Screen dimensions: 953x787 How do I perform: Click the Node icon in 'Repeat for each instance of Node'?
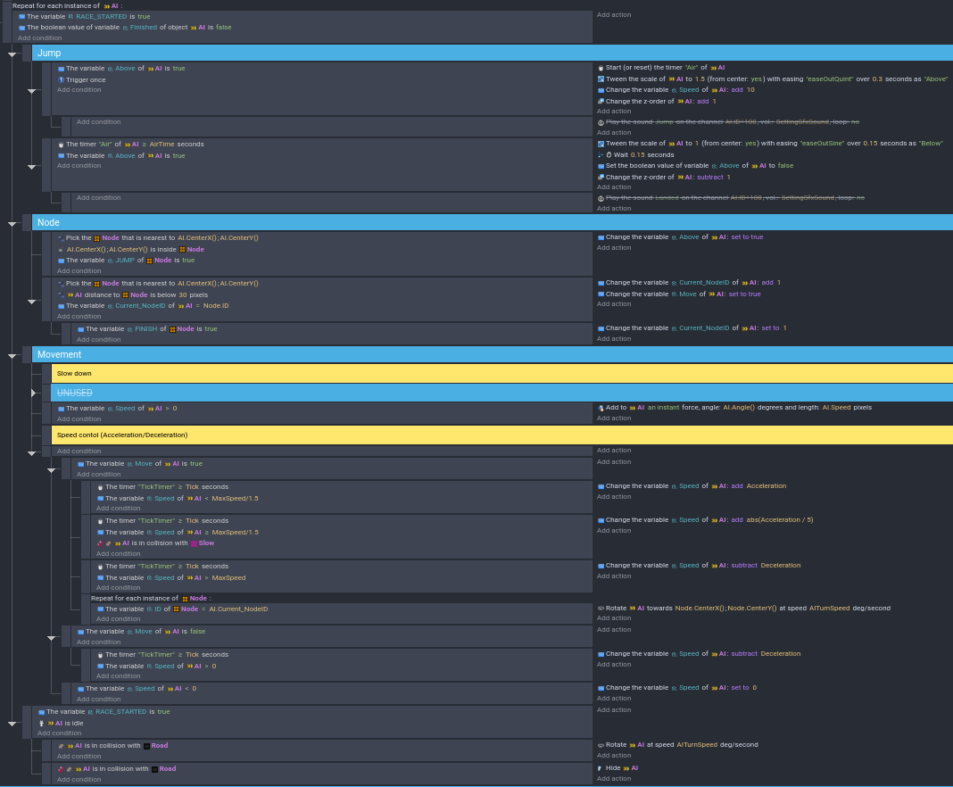(x=185, y=599)
